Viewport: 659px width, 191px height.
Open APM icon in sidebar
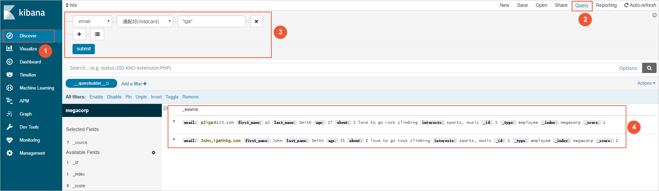click(x=10, y=101)
